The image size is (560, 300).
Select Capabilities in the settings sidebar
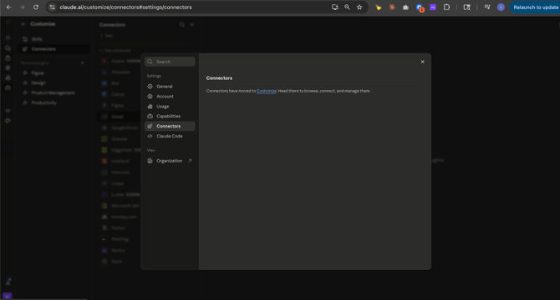(x=170, y=116)
